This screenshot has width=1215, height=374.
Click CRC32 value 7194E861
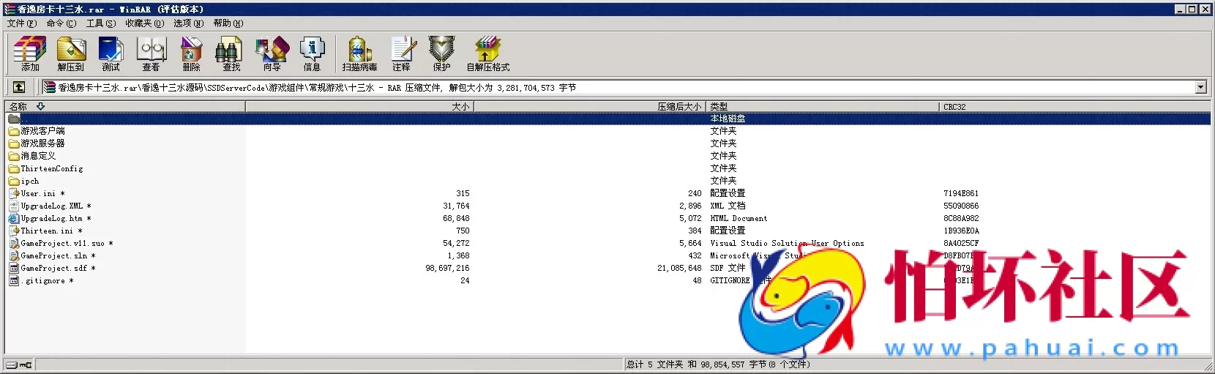tap(961, 193)
